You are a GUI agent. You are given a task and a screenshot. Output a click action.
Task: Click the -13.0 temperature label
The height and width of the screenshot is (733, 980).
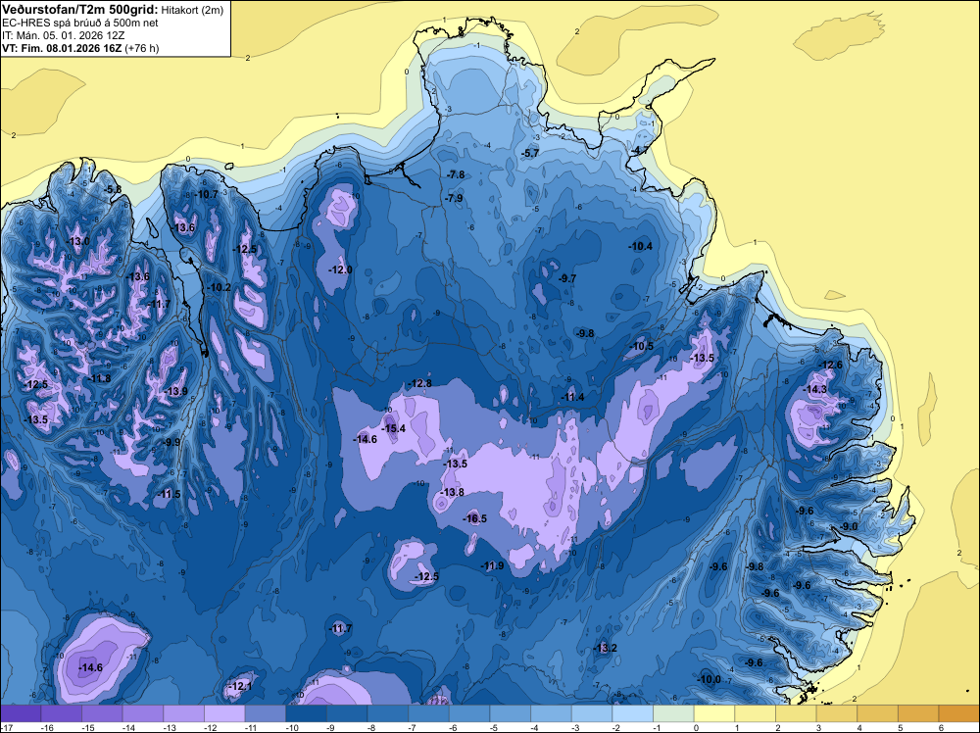[78, 241]
